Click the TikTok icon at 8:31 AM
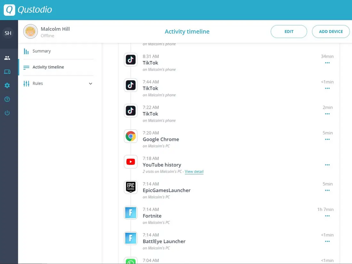This screenshot has width=352, height=264. (131, 60)
